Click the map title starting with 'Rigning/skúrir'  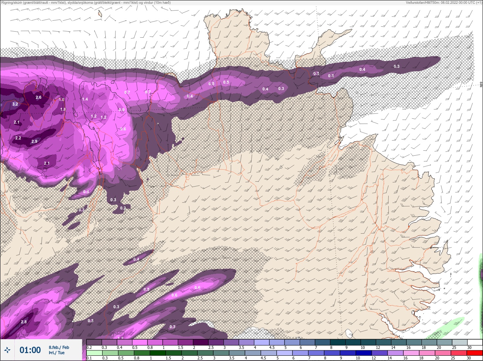pyautogui.click(x=86, y=3)
